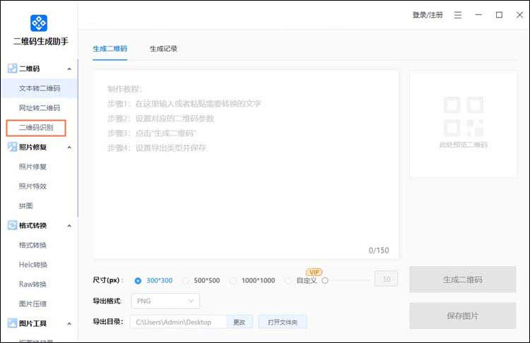Click the 照片修复 section icon
The image size is (530, 343).
[12, 147]
